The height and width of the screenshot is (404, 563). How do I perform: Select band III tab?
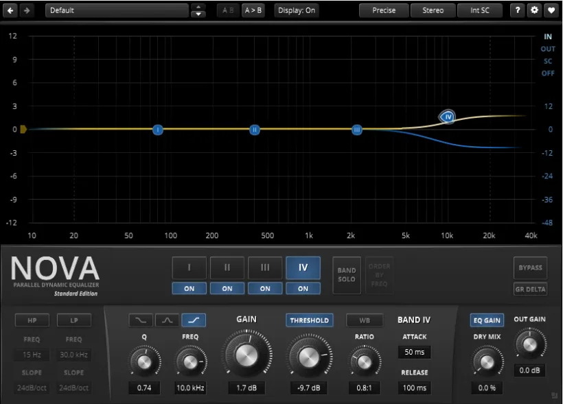point(265,268)
